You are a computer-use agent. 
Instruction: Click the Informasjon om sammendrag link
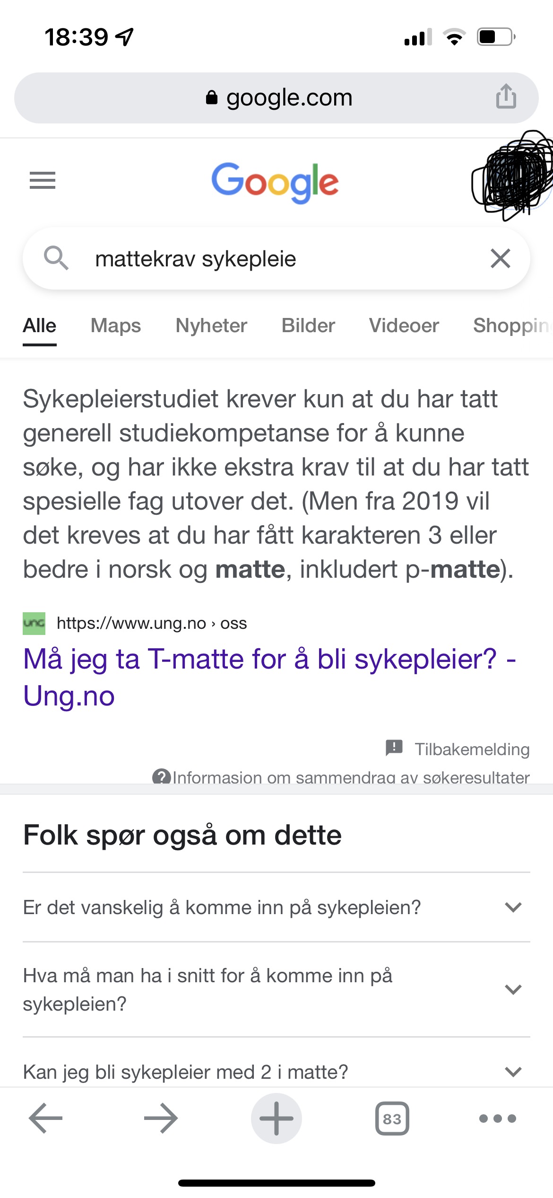pyautogui.click(x=350, y=777)
